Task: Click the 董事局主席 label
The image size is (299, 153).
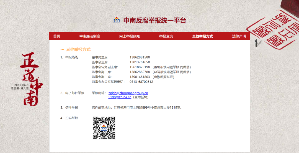Action: [100, 57]
